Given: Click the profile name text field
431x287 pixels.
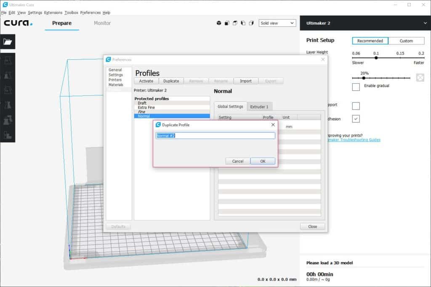Looking at the screenshot, I should tap(215, 136).
